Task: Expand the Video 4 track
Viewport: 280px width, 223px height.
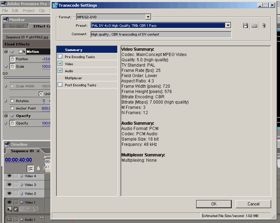Action: 22,176
